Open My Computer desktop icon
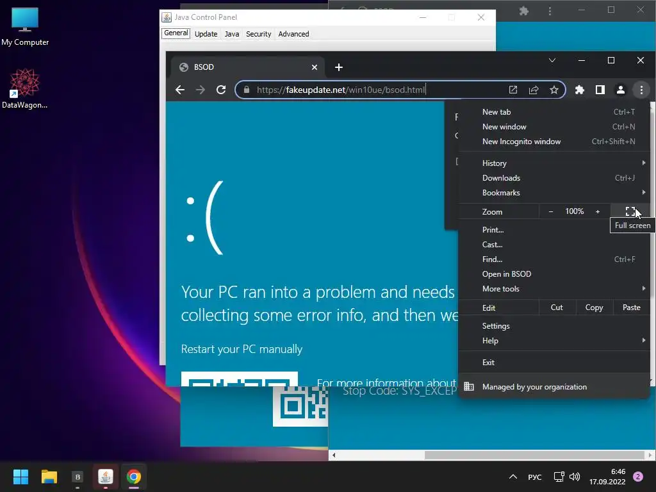656x492 pixels. (x=25, y=26)
